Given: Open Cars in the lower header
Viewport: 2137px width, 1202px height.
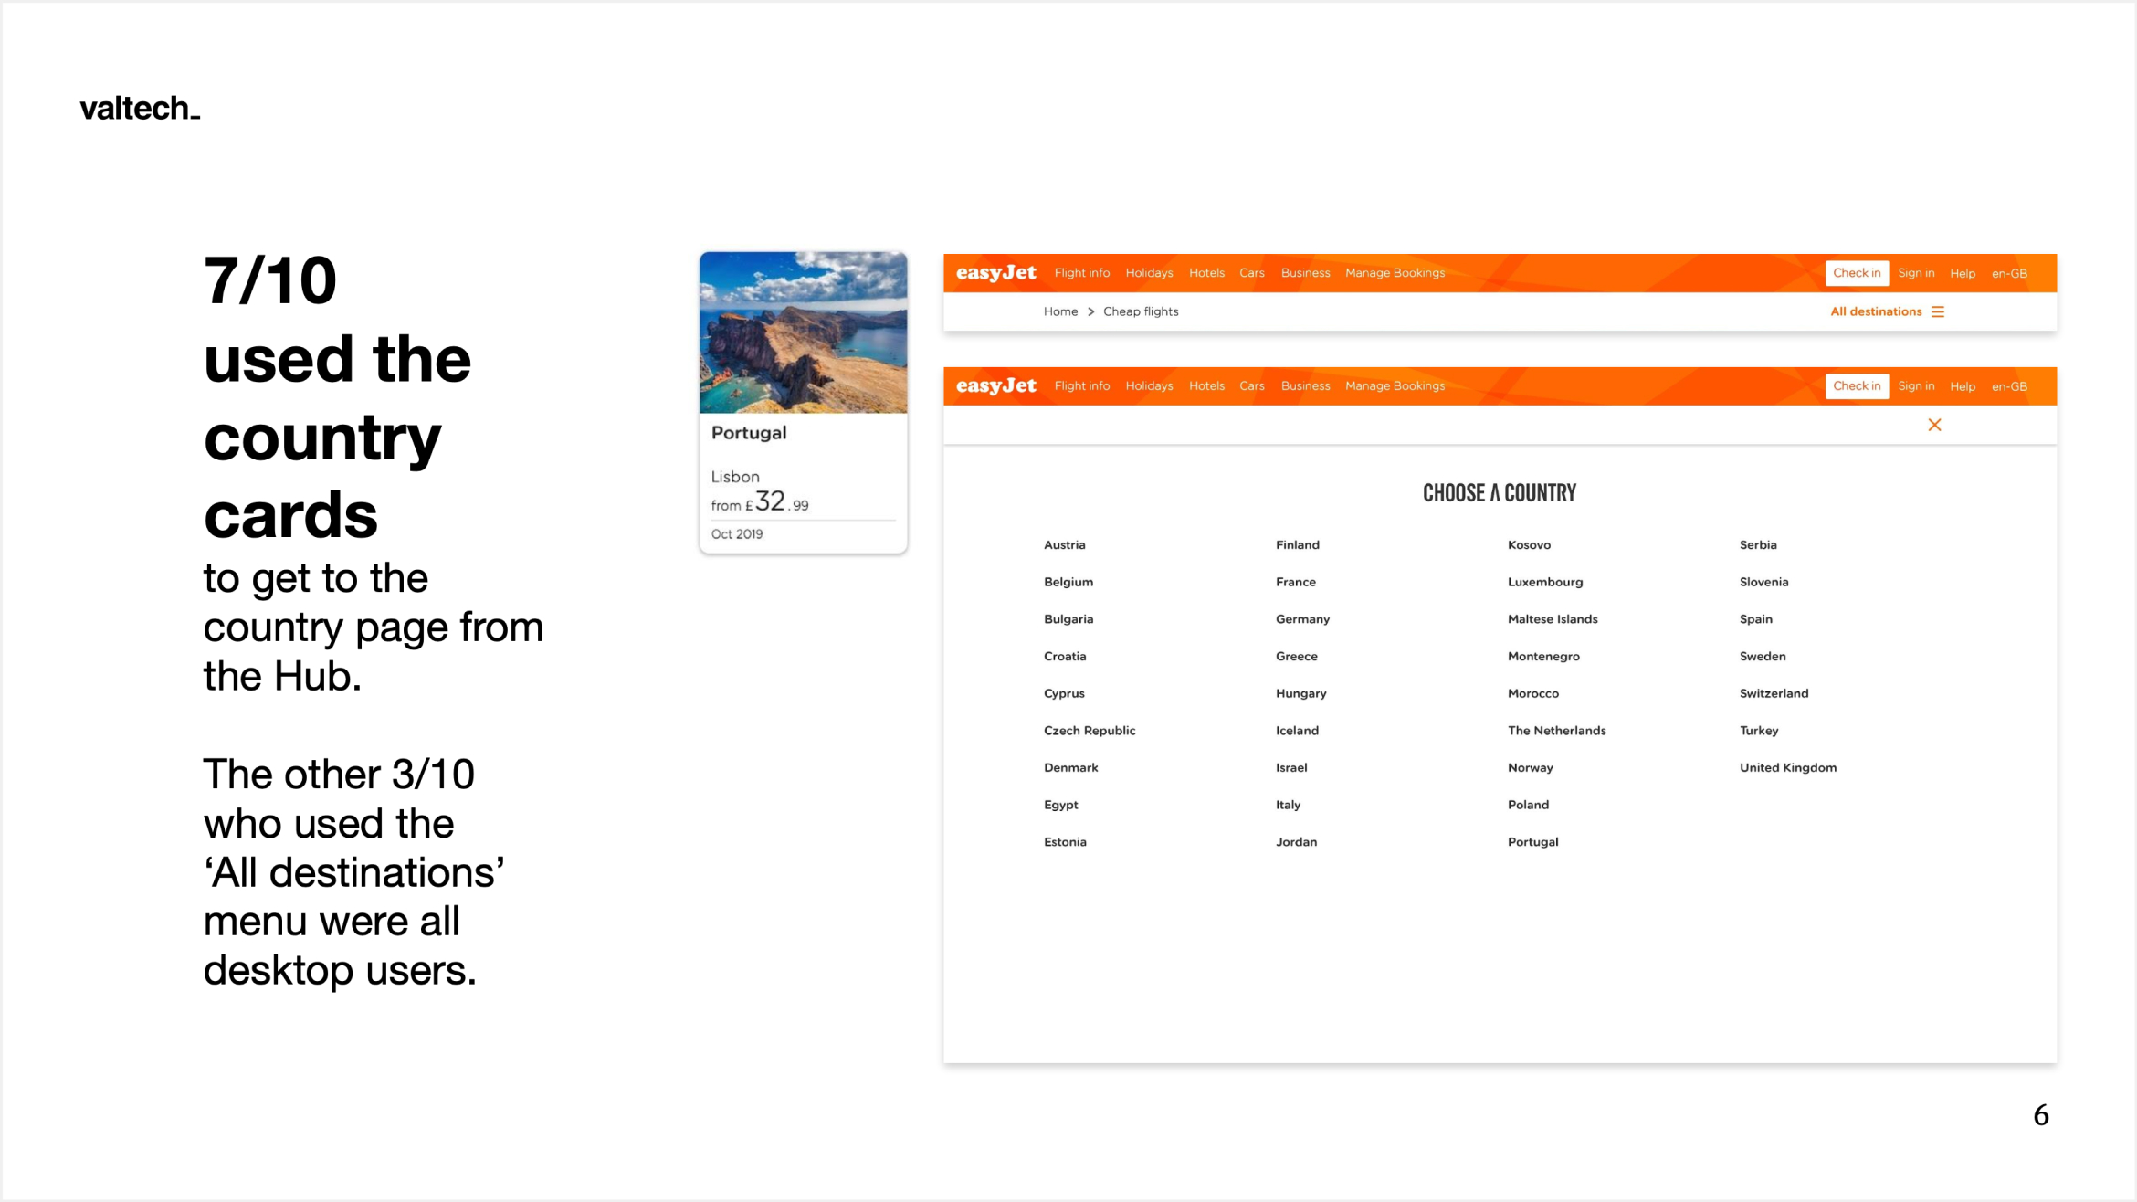Looking at the screenshot, I should click(x=1251, y=386).
